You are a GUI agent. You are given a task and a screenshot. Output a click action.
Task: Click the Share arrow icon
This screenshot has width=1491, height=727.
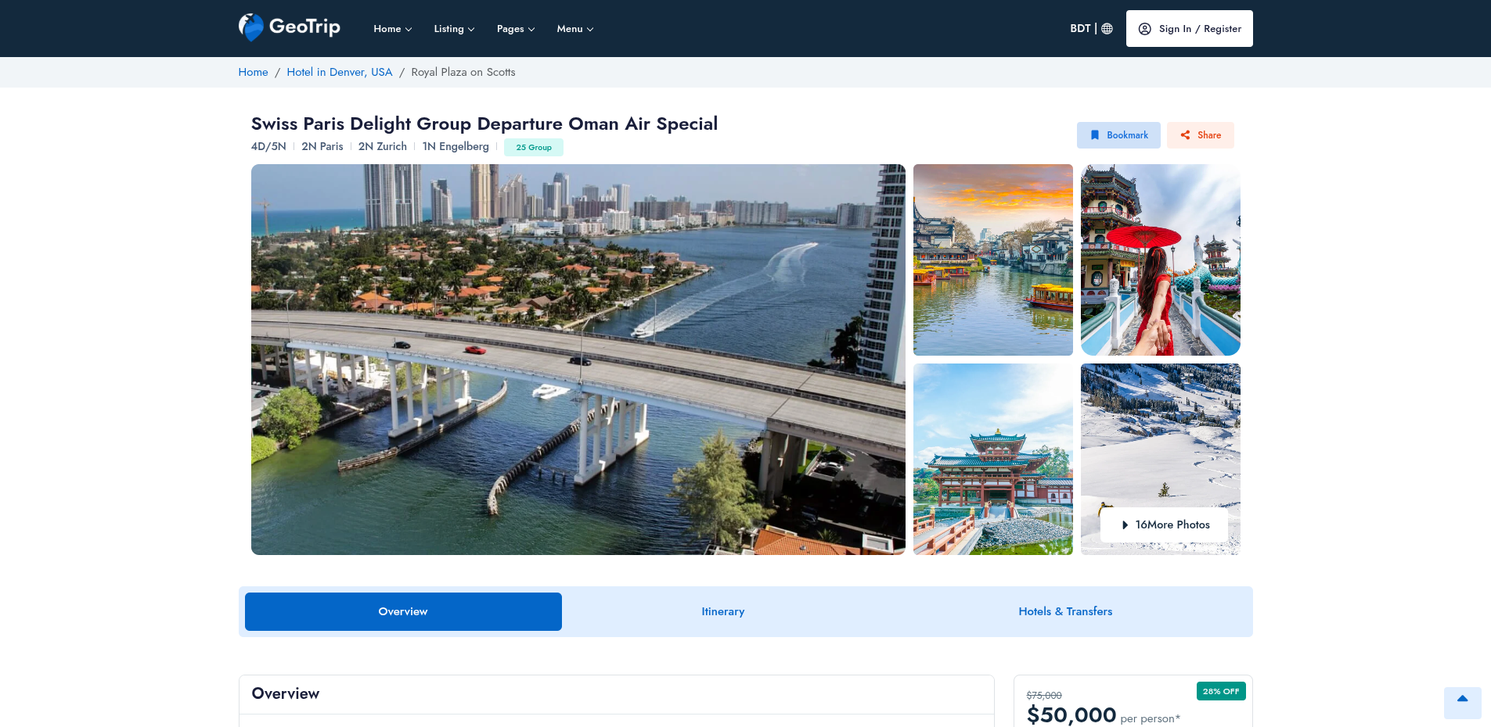tap(1185, 135)
